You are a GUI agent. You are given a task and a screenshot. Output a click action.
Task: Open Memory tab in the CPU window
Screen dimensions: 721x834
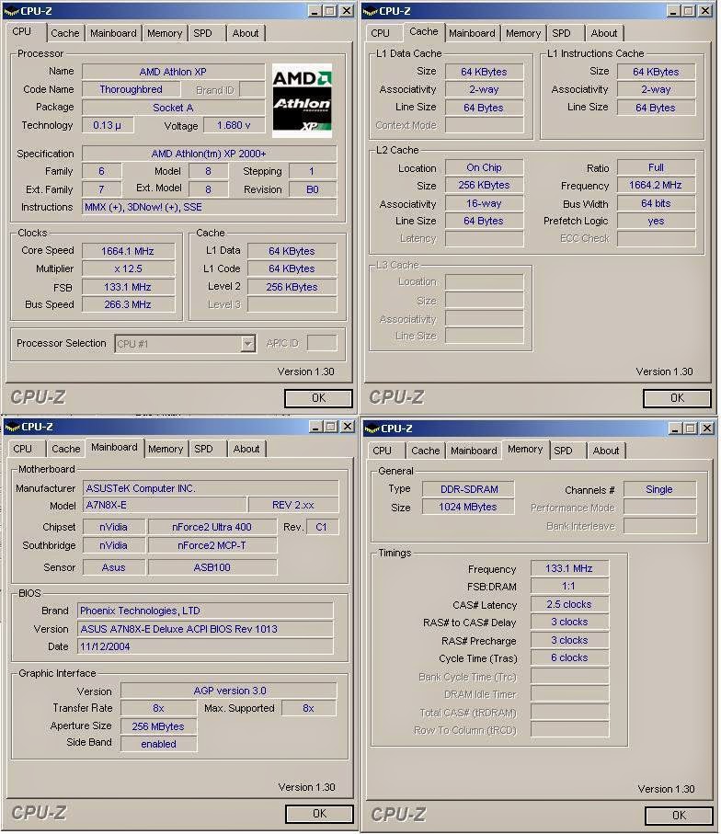(x=165, y=33)
